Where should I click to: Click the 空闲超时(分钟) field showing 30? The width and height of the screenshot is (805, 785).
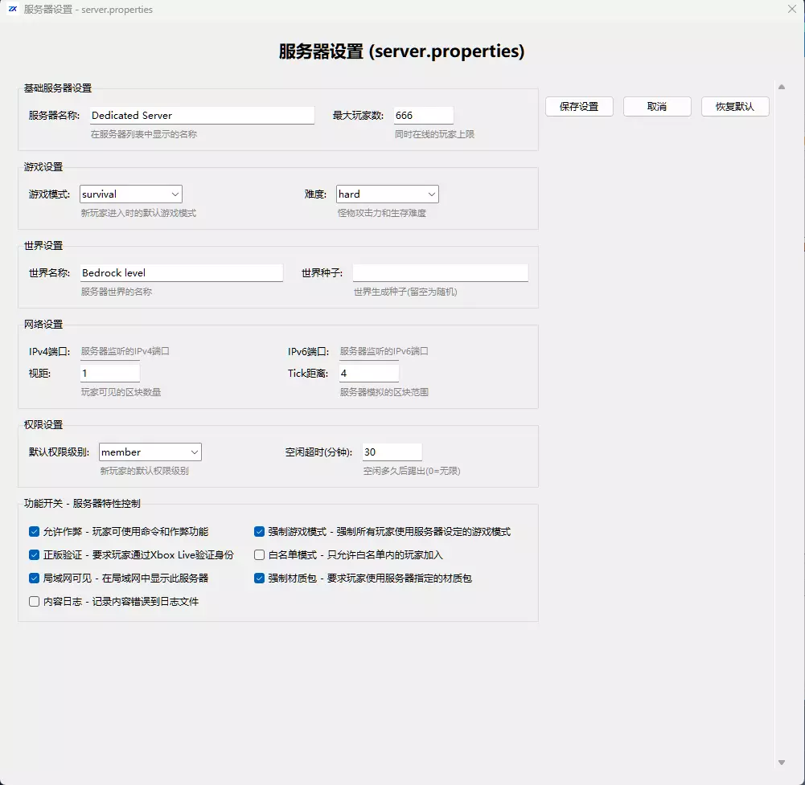coord(392,452)
